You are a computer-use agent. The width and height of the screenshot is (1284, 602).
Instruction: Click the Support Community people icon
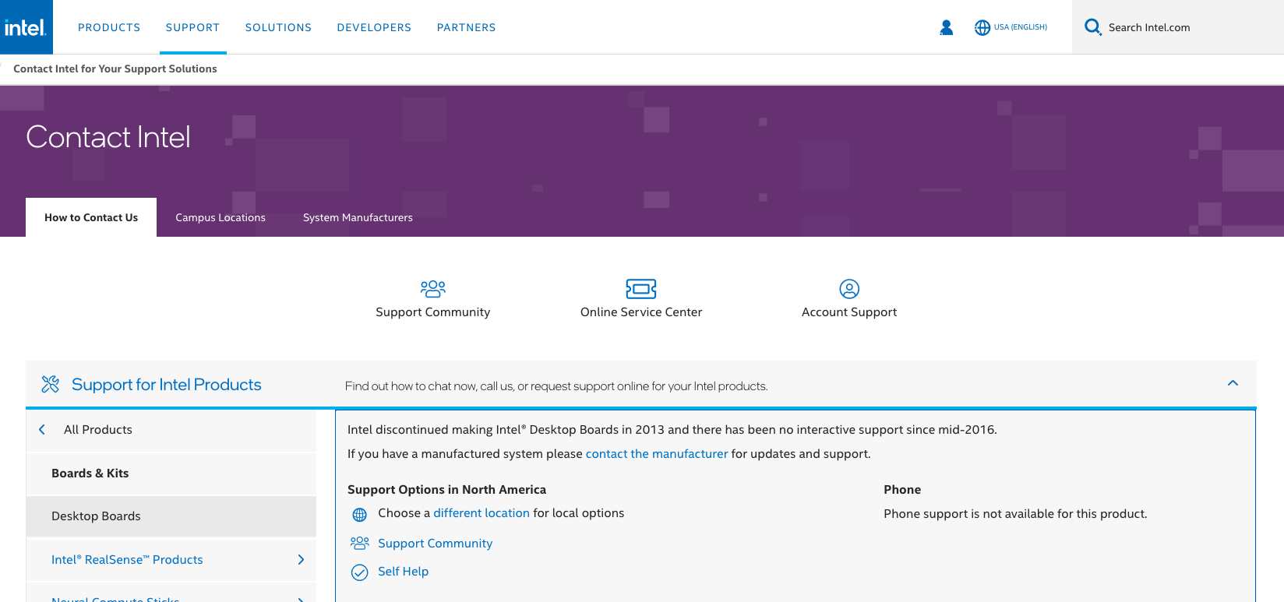pos(432,289)
